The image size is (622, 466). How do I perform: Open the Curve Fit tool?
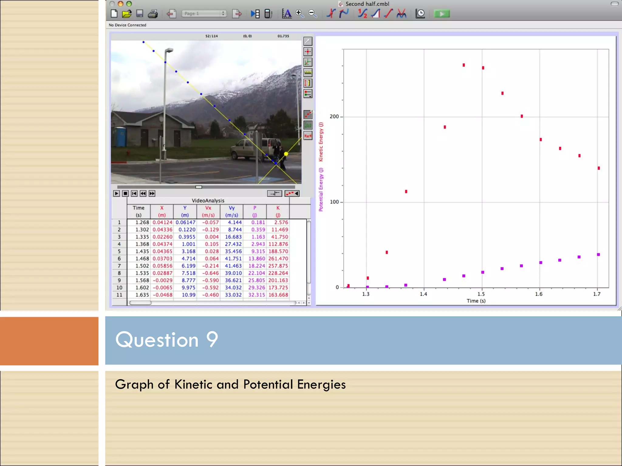click(x=401, y=14)
